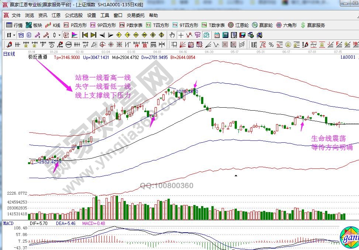
Task: Jump to first bar with skip-back icon
Action: (x=85, y=35)
